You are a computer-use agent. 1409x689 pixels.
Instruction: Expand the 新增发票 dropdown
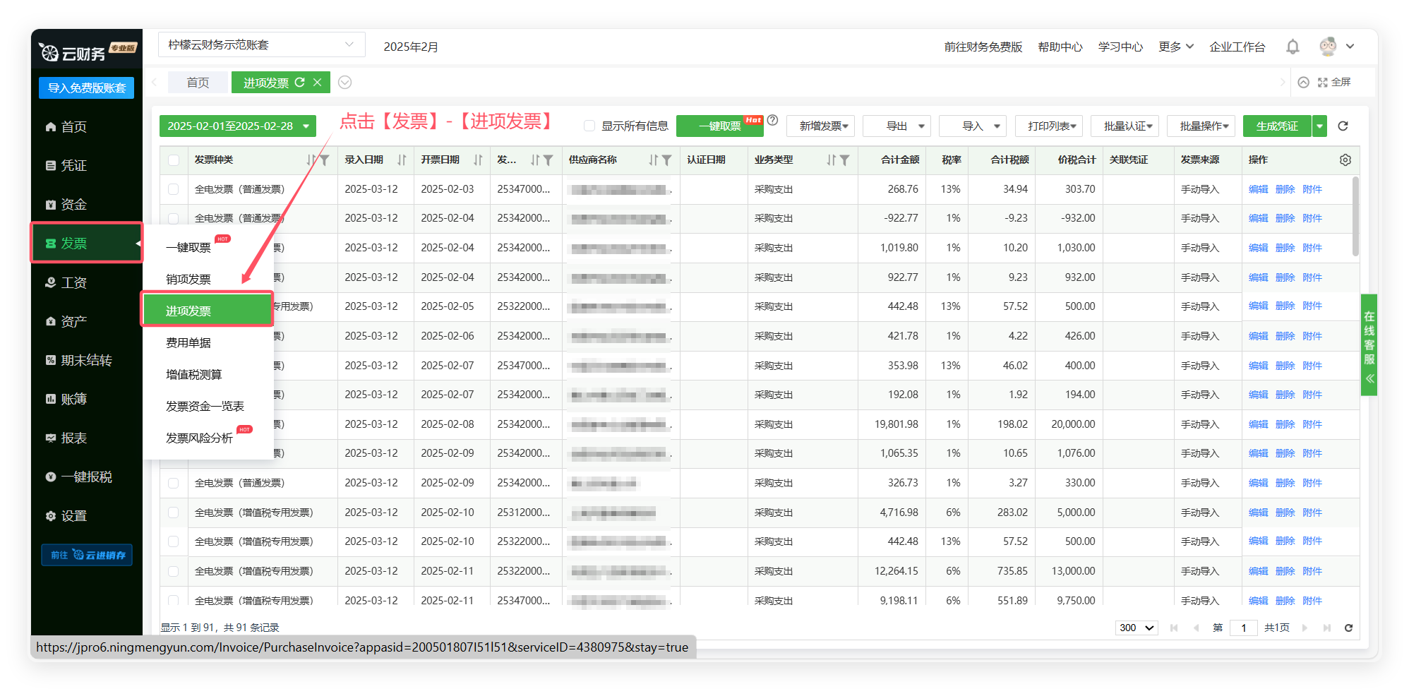[820, 126]
